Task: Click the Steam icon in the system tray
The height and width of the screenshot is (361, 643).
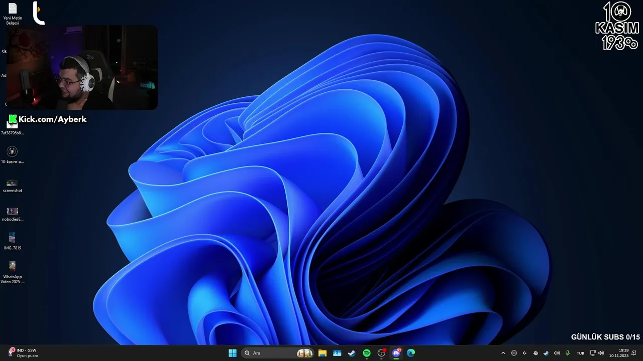Action: point(546,353)
